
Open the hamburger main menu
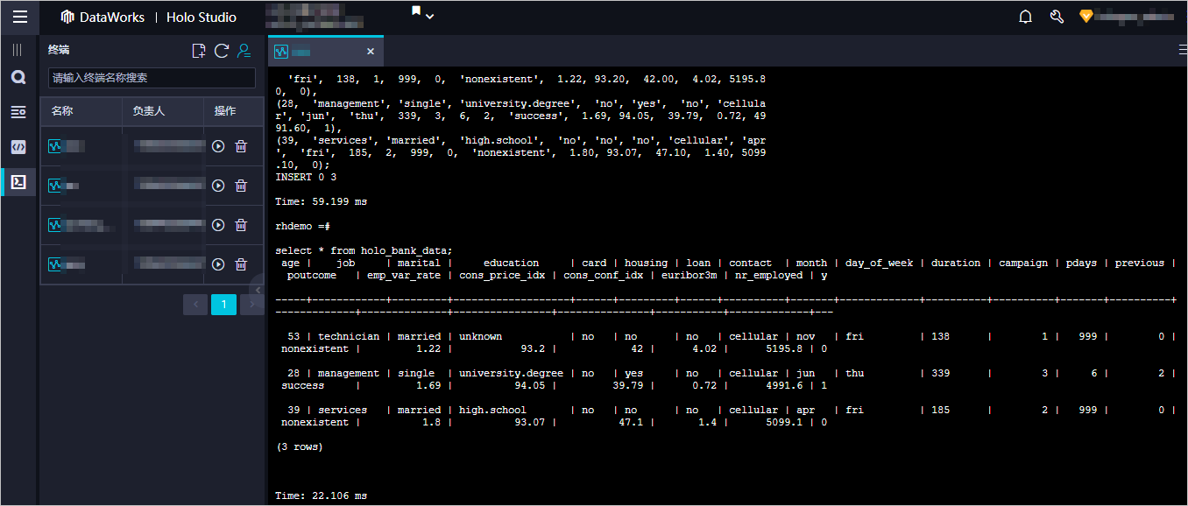coord(19,17)
